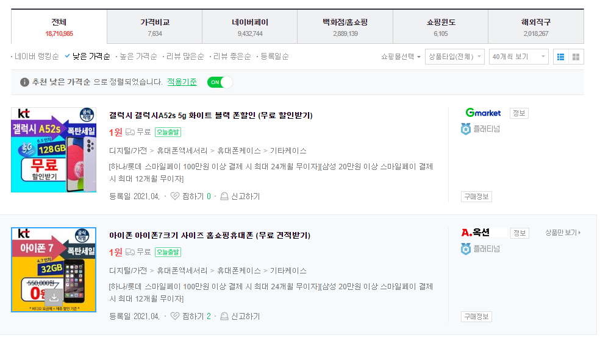Switch to the 가격비교 tab
This screenshot has height=338, width=600.
(x=154, y=27)
